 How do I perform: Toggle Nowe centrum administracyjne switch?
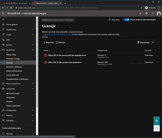pyautogui.click(x=126, y=20)
